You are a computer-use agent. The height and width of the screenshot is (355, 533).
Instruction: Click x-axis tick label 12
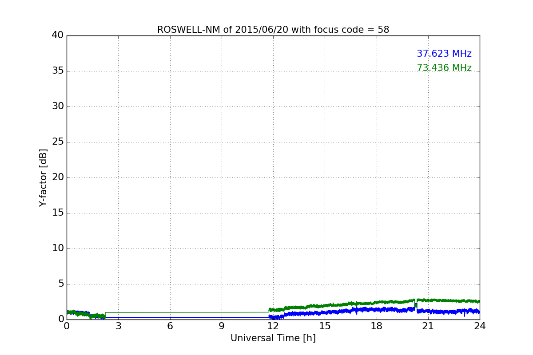pyautogui.click(x=273, y=326)
